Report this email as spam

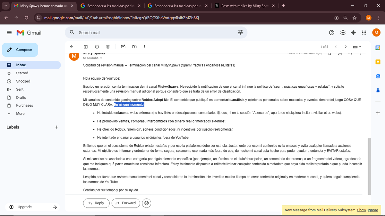coord(97,47)
